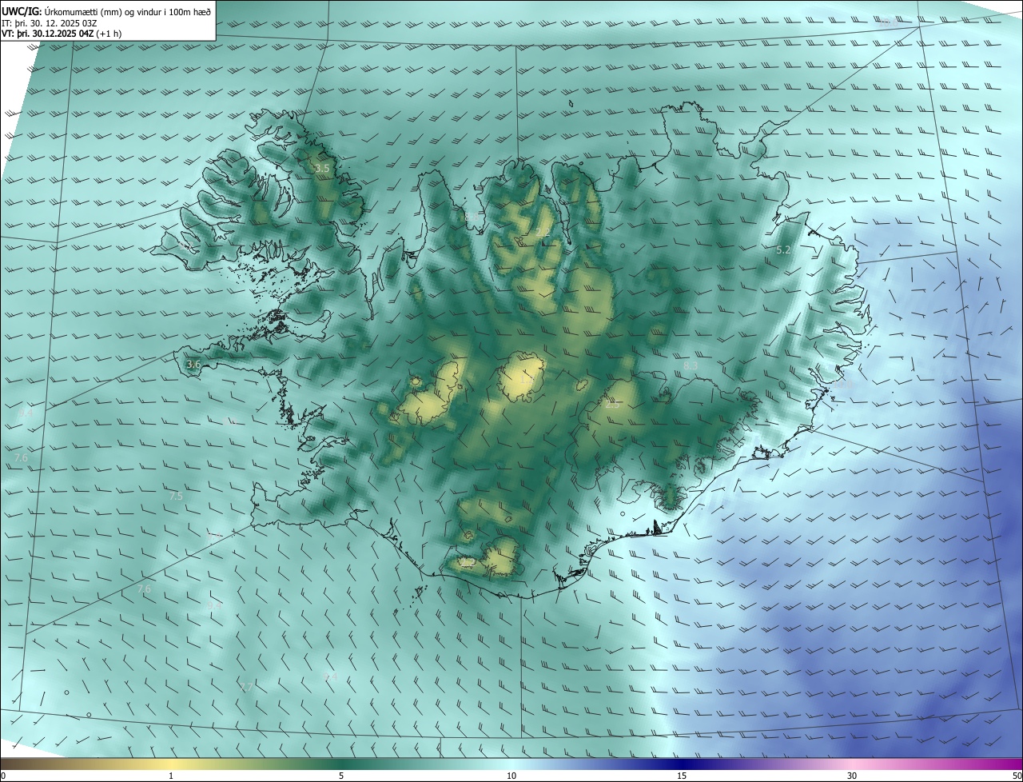The width and height of the screenshot is (1023, 782).
Task: Click the 7.5 value over the sea
Action: coord(176,497)
